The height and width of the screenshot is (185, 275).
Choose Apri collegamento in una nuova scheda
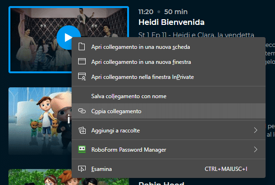[169, 47]
